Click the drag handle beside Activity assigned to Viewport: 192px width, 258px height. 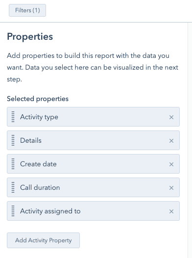[13, 211]
